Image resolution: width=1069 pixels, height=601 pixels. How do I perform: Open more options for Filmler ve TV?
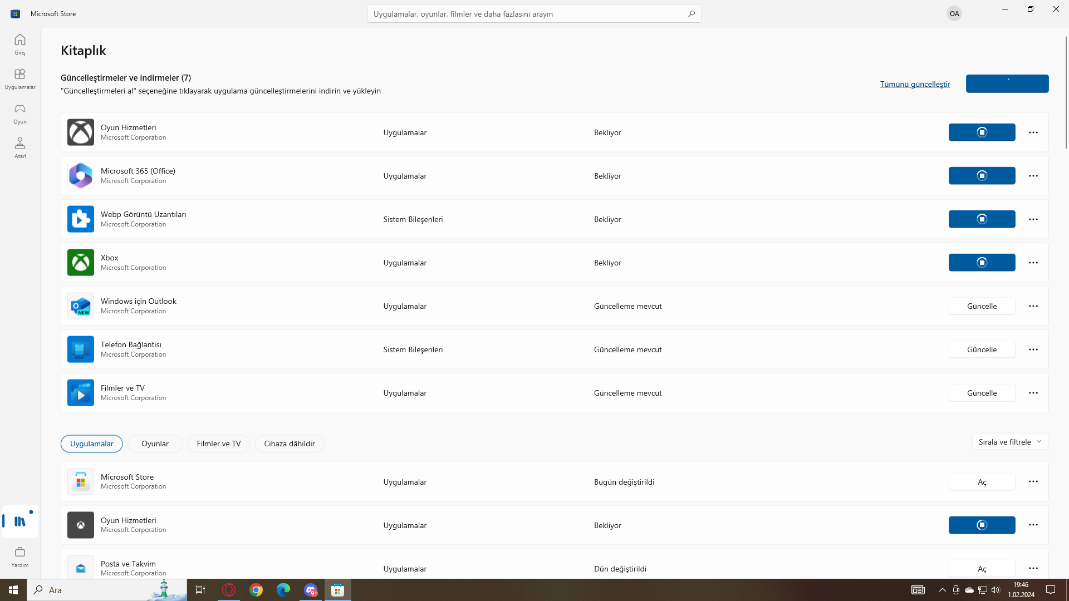click(1033, 393)
